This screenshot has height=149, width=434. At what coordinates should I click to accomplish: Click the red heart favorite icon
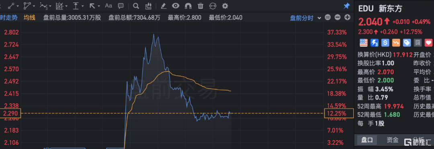coord(428,42)
